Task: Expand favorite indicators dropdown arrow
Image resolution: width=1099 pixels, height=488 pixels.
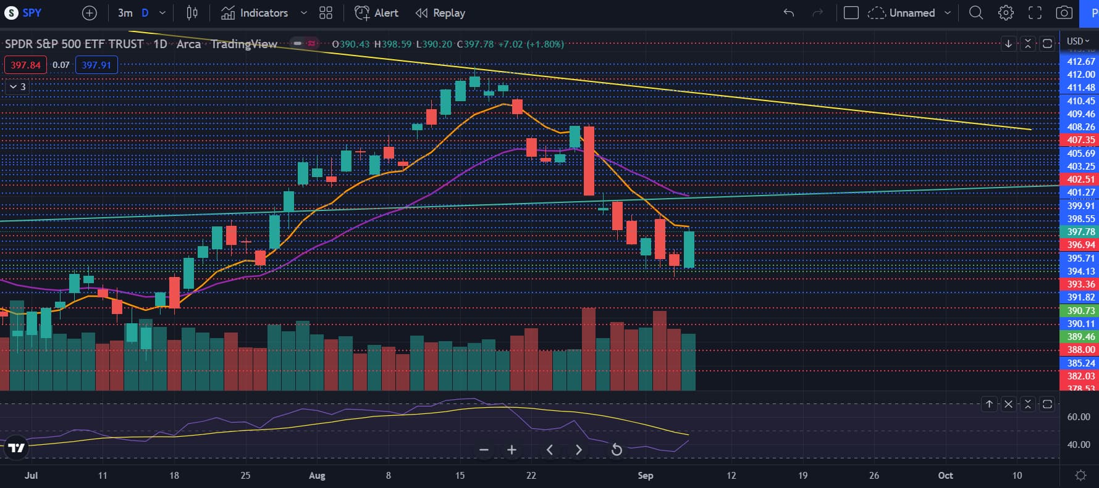Action: tap(303, 13)
